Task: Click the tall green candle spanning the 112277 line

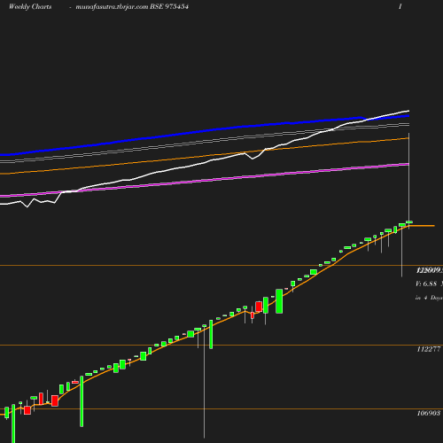Action: coord(211,334)
